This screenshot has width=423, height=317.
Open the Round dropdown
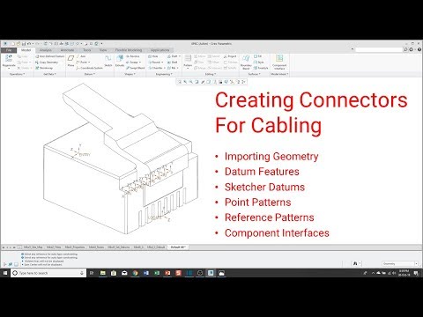pyautogui.click(x=162, y=63)
